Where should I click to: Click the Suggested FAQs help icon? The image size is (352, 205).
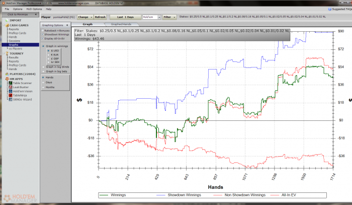tap(330, 9)
